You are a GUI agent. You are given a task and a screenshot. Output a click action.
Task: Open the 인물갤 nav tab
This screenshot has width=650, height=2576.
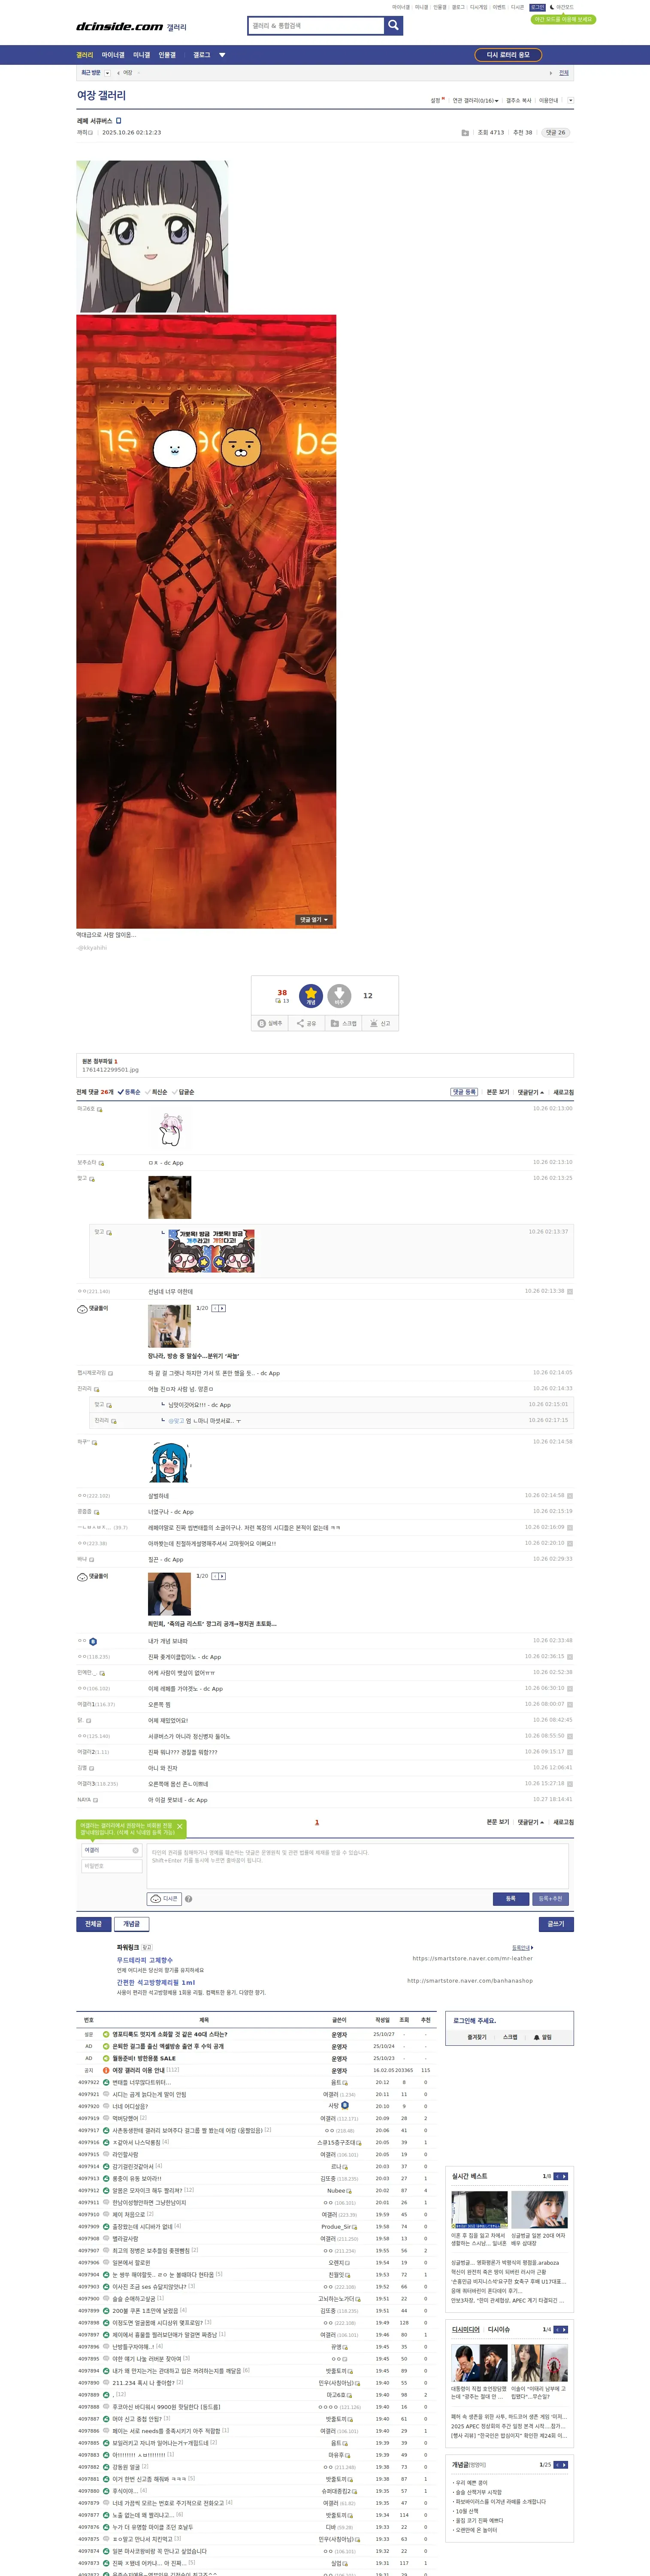pyautogui.click(x=167, y=55)
